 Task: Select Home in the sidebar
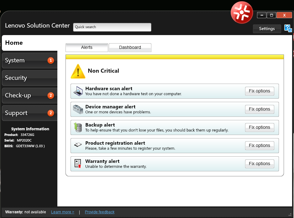pos(30,43)
